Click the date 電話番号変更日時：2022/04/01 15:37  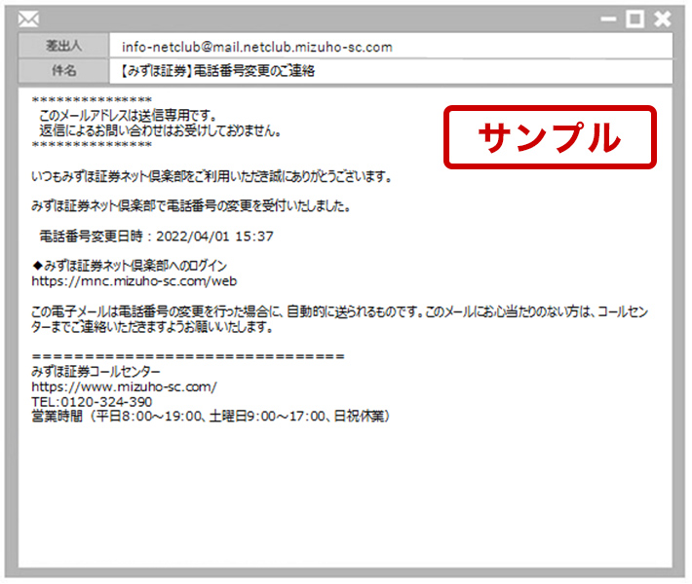[x=157, y=237]
